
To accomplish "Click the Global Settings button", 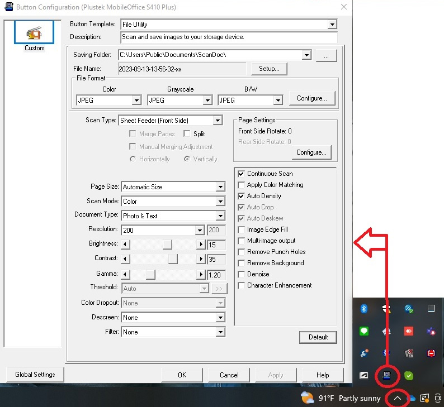I will tap(35, 375).
